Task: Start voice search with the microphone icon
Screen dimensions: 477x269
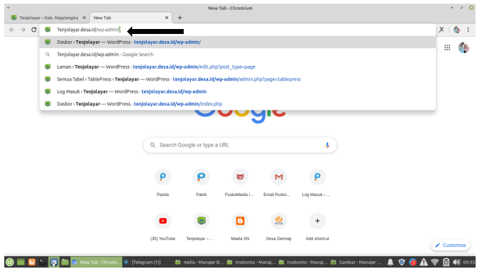Action: pos(327,145)
